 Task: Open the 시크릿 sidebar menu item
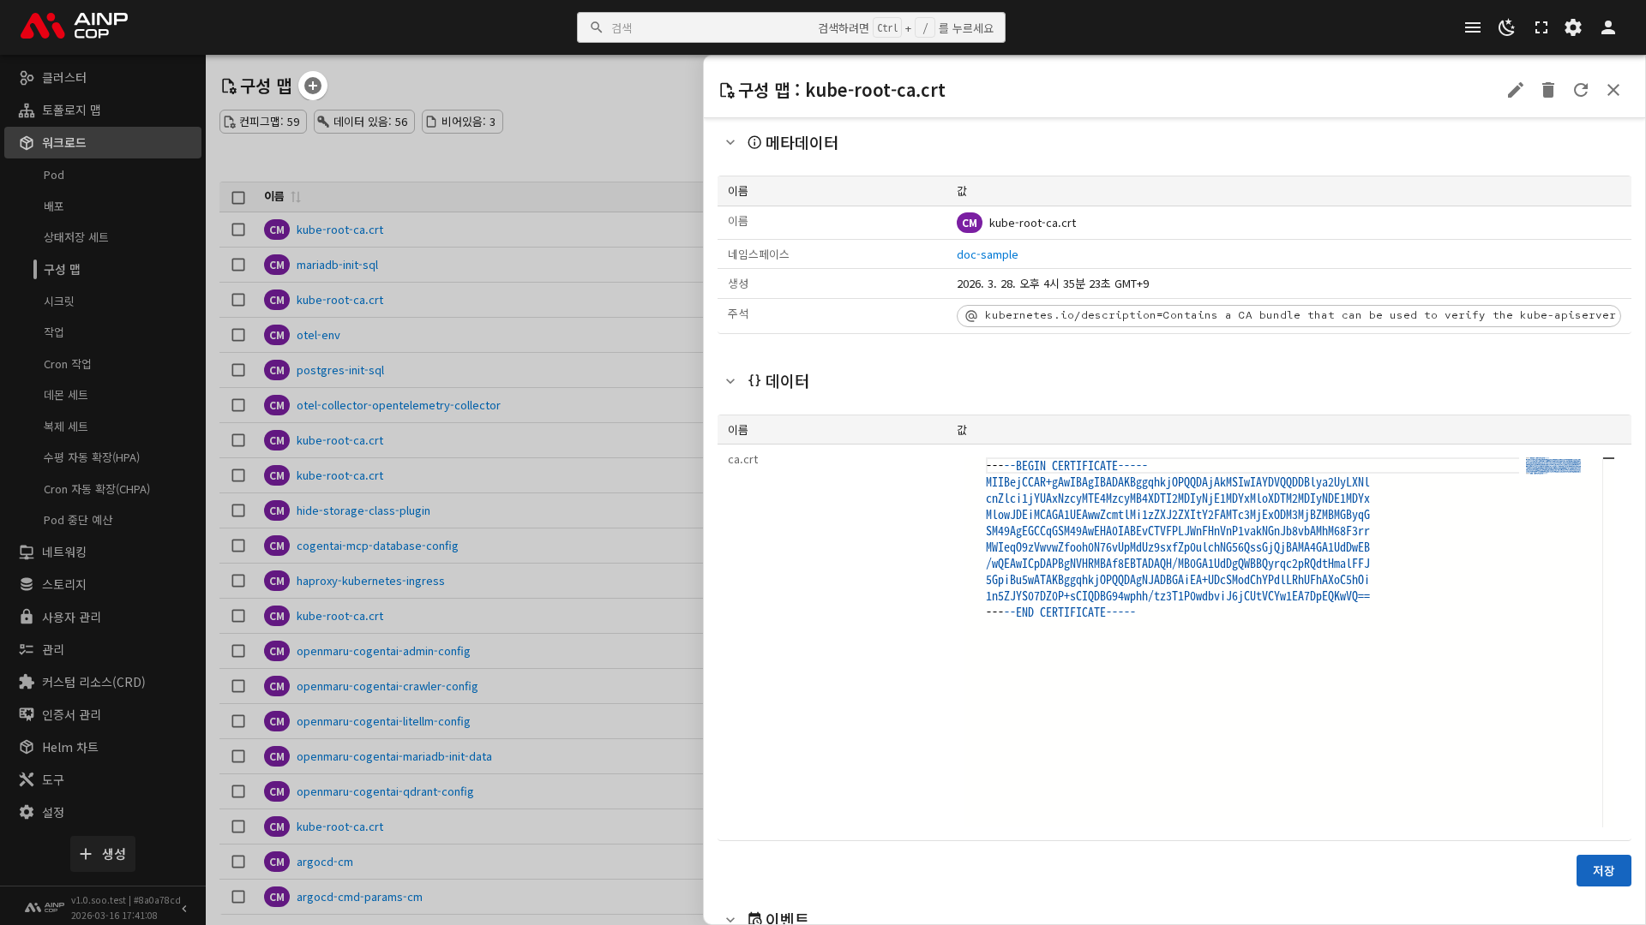[59, 301]
